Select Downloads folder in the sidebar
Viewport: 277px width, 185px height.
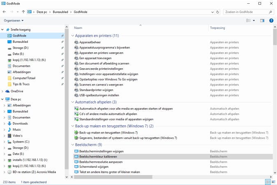[x=20, y=123]
